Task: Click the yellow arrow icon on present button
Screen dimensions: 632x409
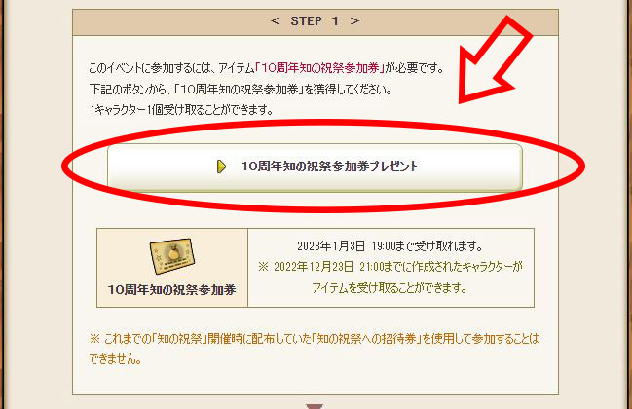Action: tap(221, 167)
